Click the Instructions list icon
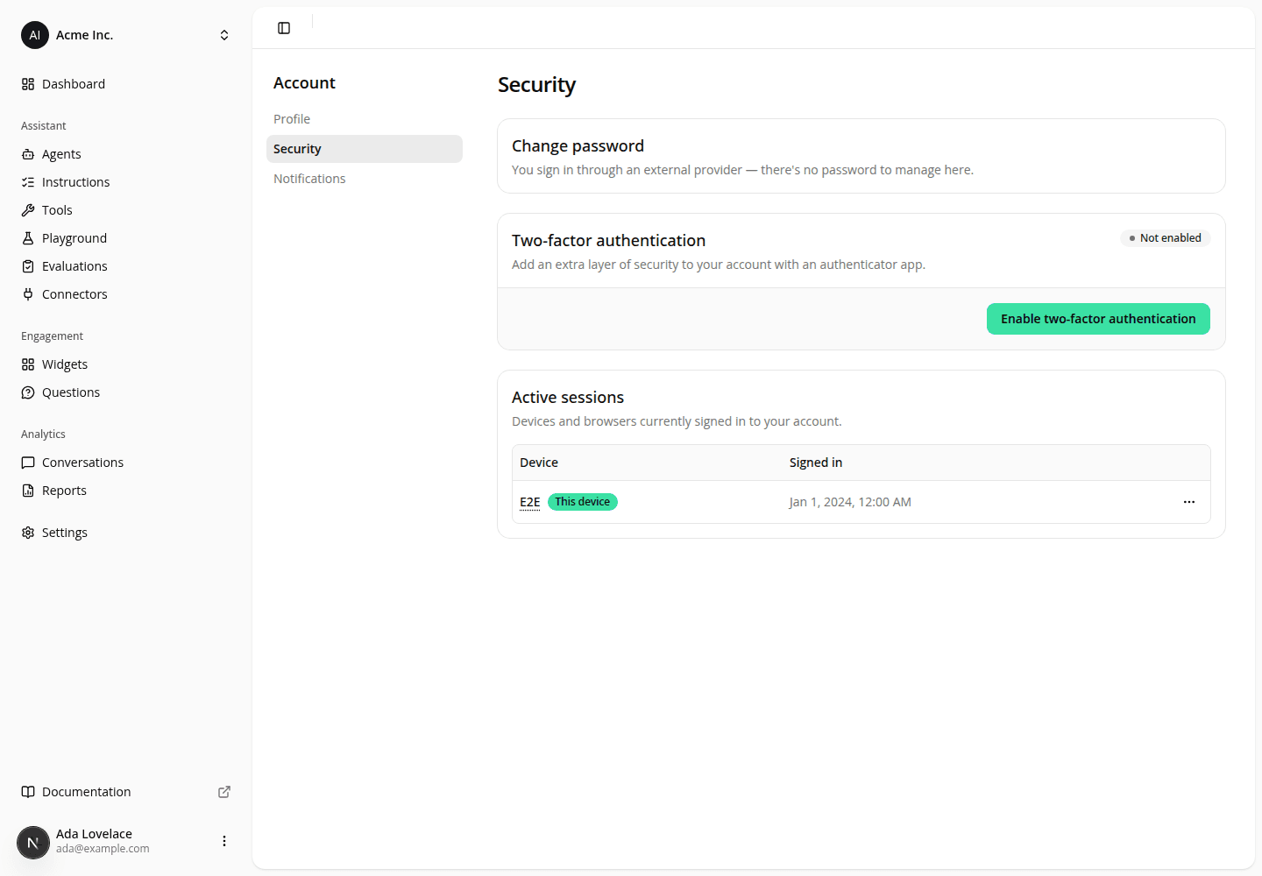Viewport: 1262px width, 876px height. click(28, 182)
